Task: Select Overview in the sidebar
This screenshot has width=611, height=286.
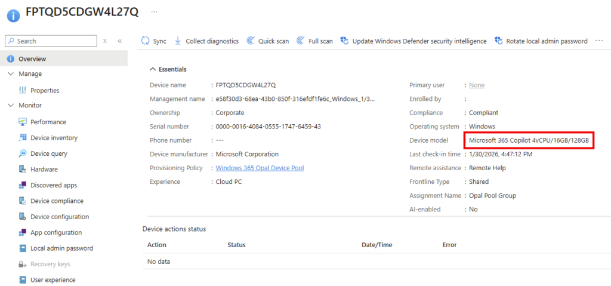Action: 32,59
